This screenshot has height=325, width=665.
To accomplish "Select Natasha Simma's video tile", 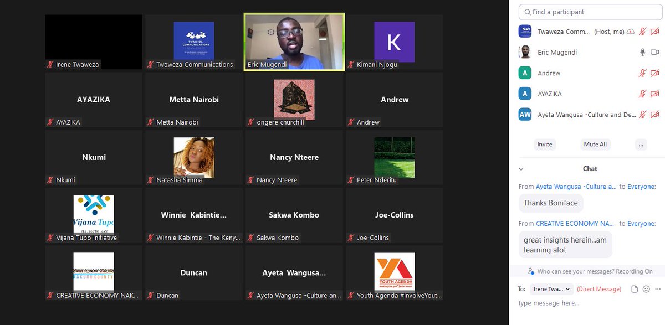I will point(193,157).
